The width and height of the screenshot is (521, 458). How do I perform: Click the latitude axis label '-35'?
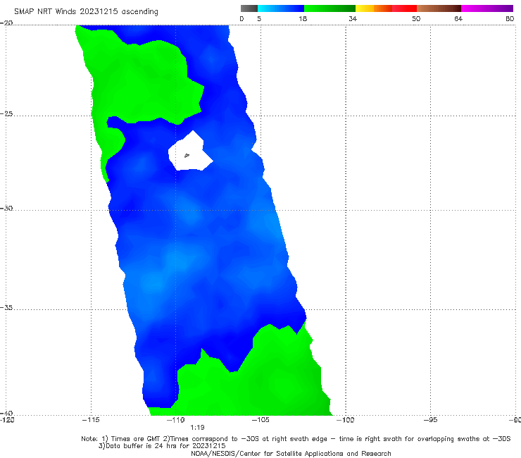6,307
